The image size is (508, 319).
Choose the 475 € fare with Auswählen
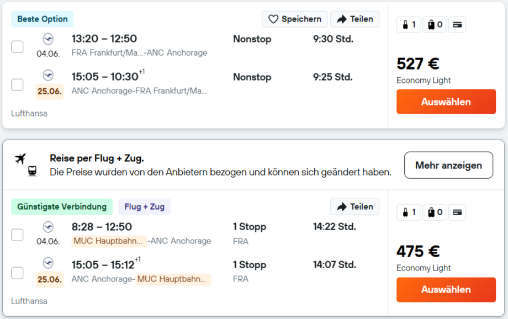pyautogui.click(x=446, y=290)
